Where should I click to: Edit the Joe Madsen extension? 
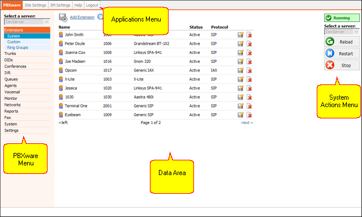(240, 62)
